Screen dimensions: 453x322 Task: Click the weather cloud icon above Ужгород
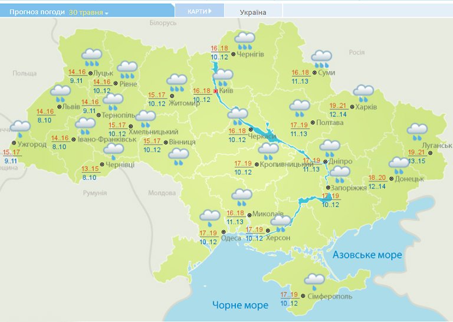pyautogui.click(x=20, y=129)
